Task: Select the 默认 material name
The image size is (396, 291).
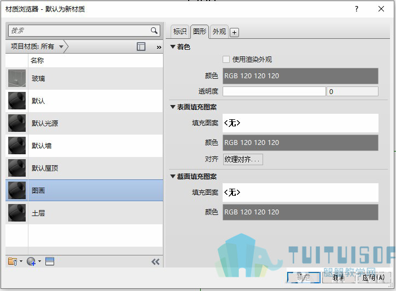Action: pyautogui.click(x=38, y=101)
